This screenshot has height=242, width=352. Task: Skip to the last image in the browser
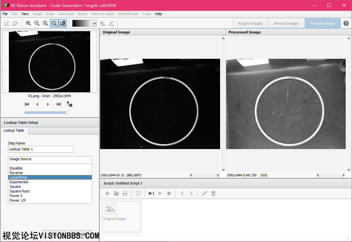click(x=59, y=104)
